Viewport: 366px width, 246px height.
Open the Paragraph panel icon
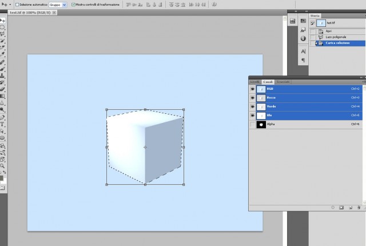tap(303, 60)
